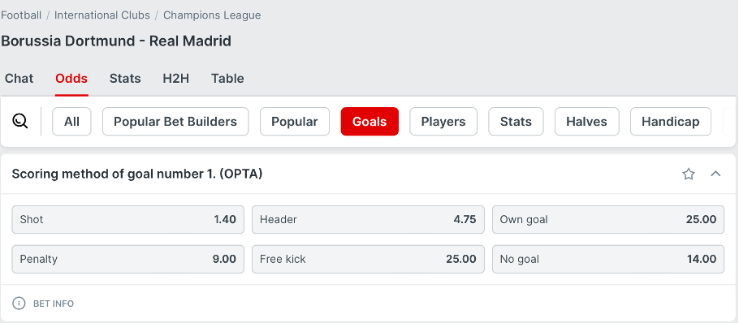Favorite the scoring method market with star
The image size is (739, 323).
coord(689,174)
